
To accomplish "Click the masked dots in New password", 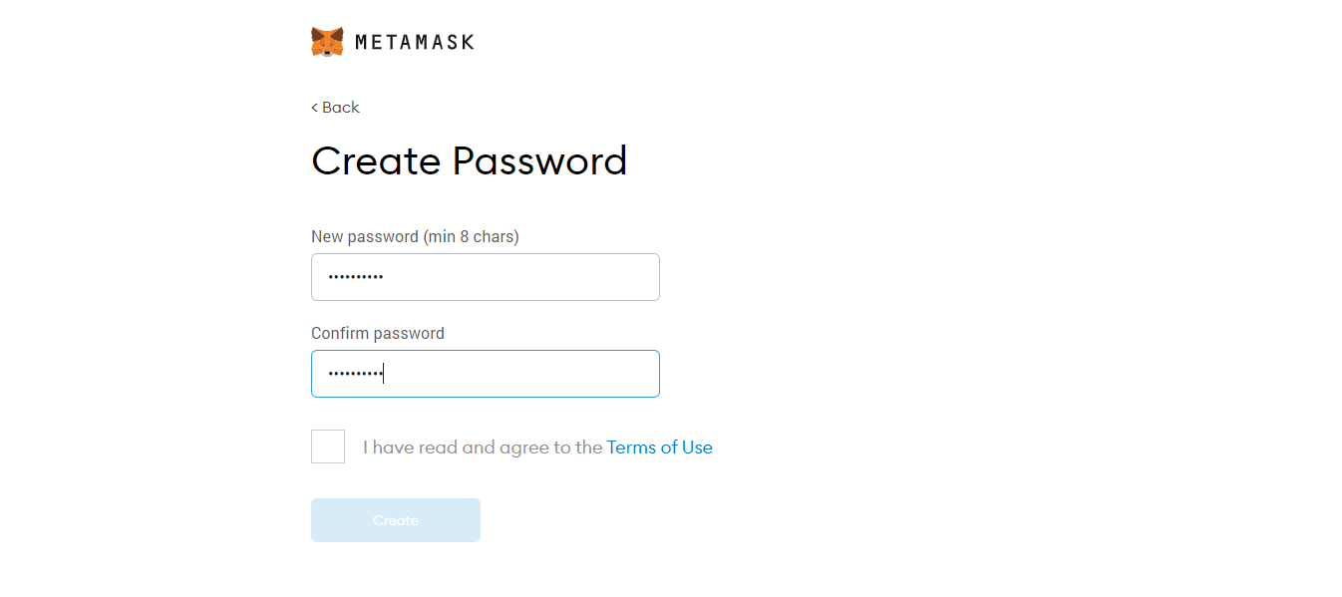I will click(356, 277).
